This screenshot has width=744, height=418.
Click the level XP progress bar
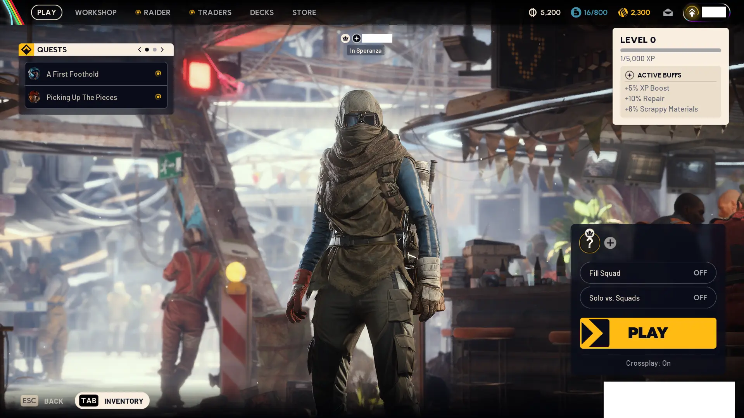[670, 50]
